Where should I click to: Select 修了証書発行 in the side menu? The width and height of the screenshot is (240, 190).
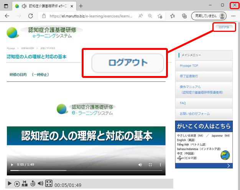point(189,76)
